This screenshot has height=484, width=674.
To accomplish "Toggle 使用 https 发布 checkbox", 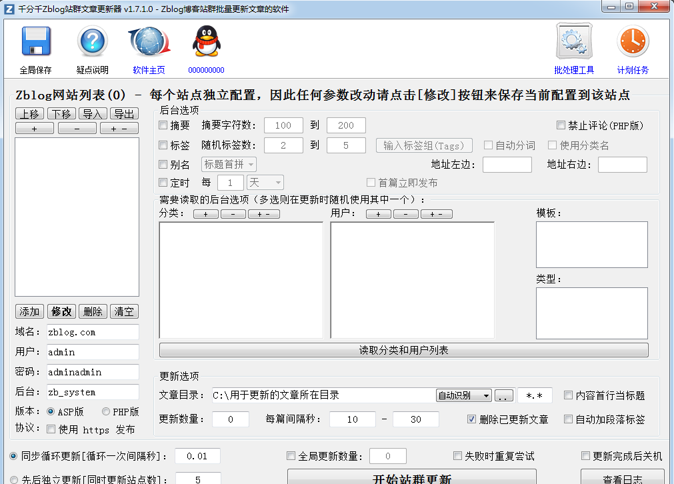I will click(51, 429).
